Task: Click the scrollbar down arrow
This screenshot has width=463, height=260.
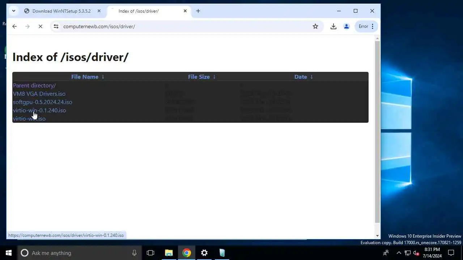Action: pyautogui.click(x=377, y=236)
